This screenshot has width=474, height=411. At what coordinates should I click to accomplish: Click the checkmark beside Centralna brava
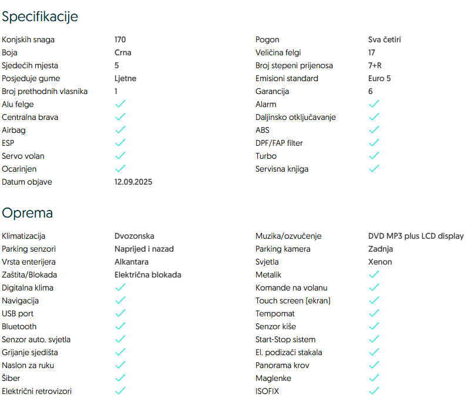(x=120, y=117)
